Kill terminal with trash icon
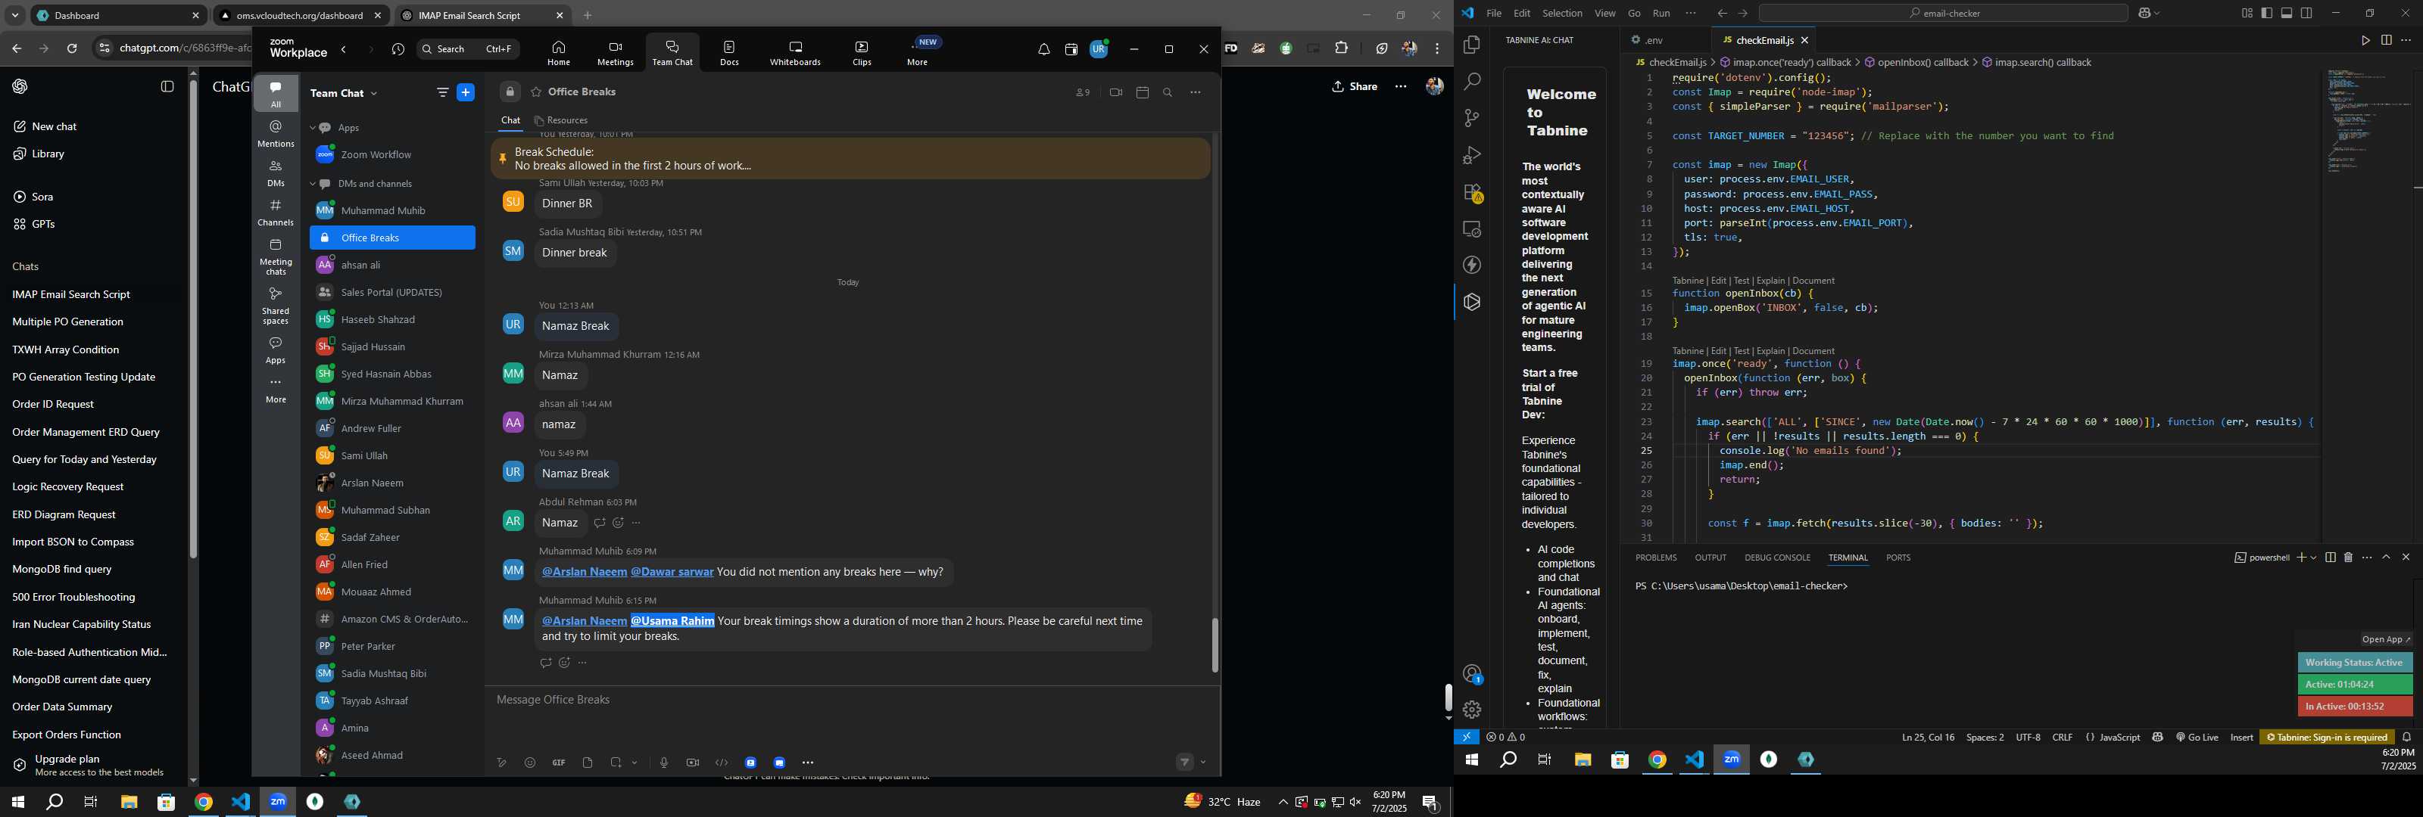The width and height of the screenshot is (2423, 817). 2349,558
